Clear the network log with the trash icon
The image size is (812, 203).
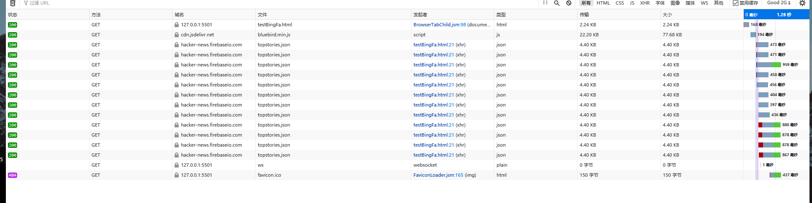pos(13,3)
